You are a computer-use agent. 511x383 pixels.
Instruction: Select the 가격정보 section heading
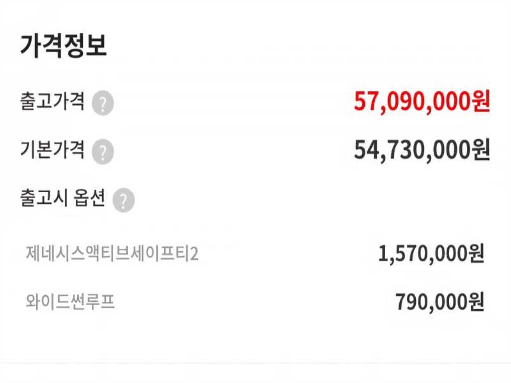(x=64, y=46)
